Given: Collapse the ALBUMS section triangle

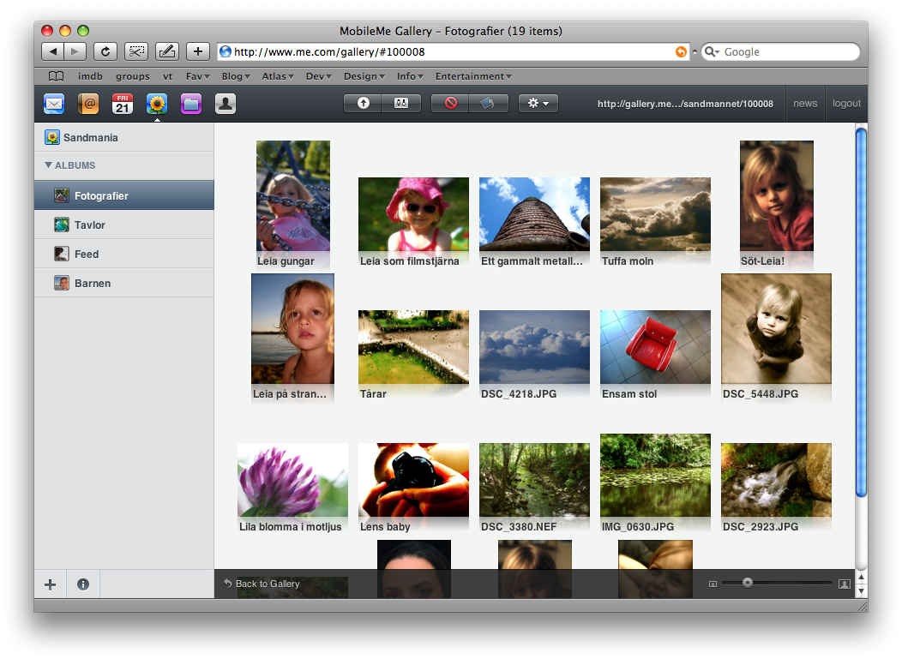Looking at the screenshot, I should click(49, 165).
